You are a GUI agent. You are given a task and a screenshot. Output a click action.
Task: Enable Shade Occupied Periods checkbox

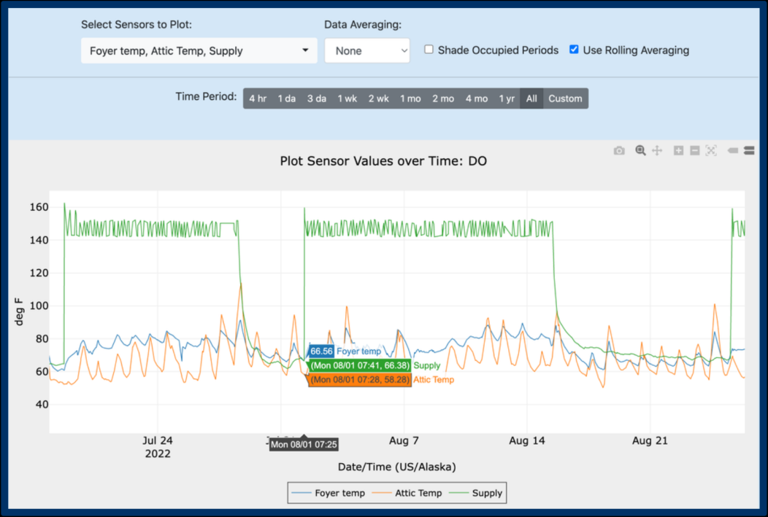429,50
